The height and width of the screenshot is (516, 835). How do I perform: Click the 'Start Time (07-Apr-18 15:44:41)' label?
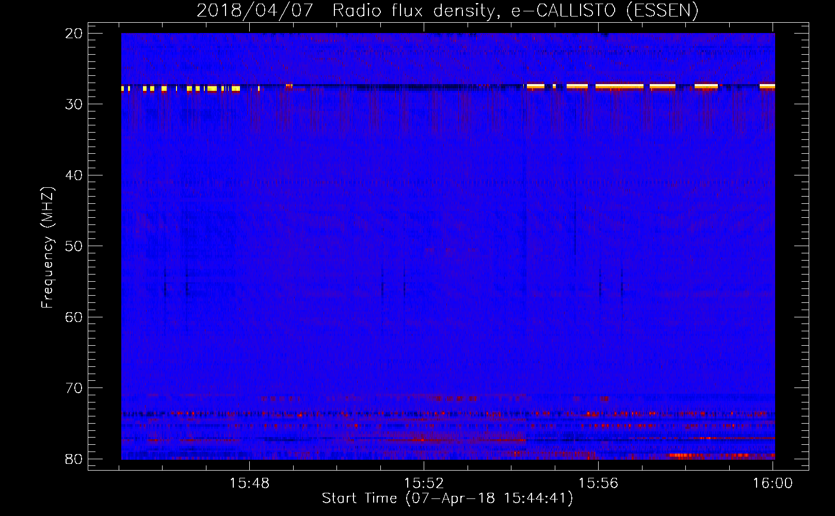click(x=447, y=498)
